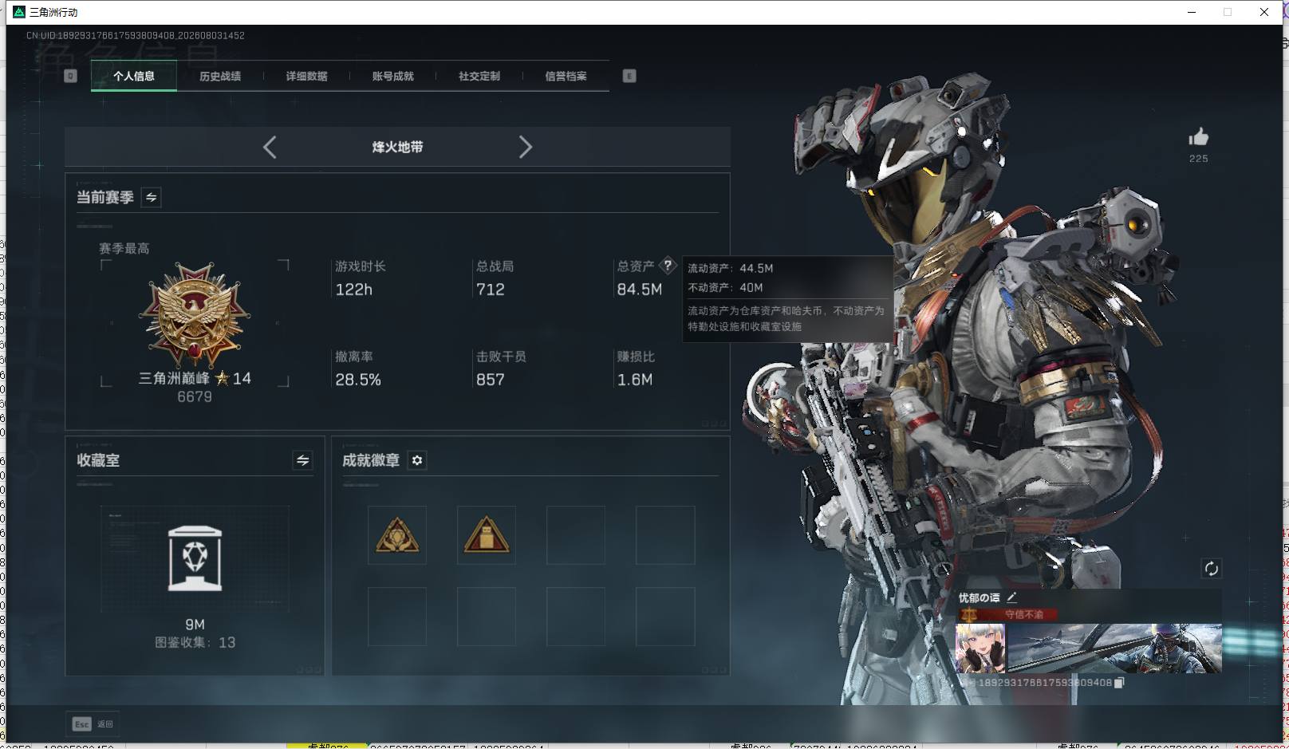Copy the player UID with copy icon

click(1119, 683)
